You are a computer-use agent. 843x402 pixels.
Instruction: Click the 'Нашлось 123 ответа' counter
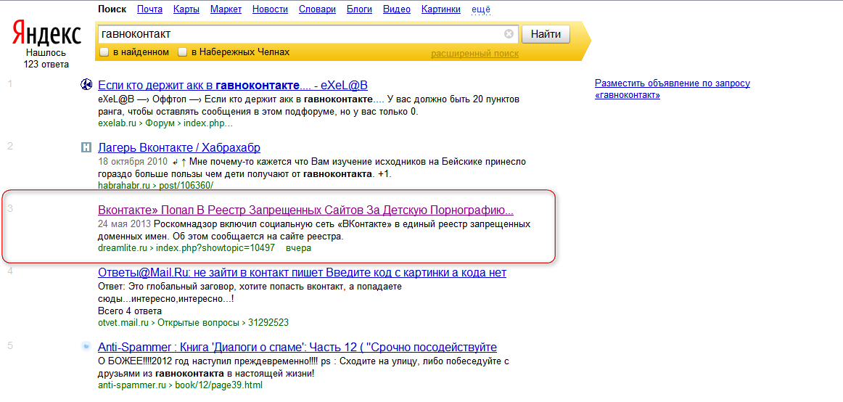tap(46, 59)
